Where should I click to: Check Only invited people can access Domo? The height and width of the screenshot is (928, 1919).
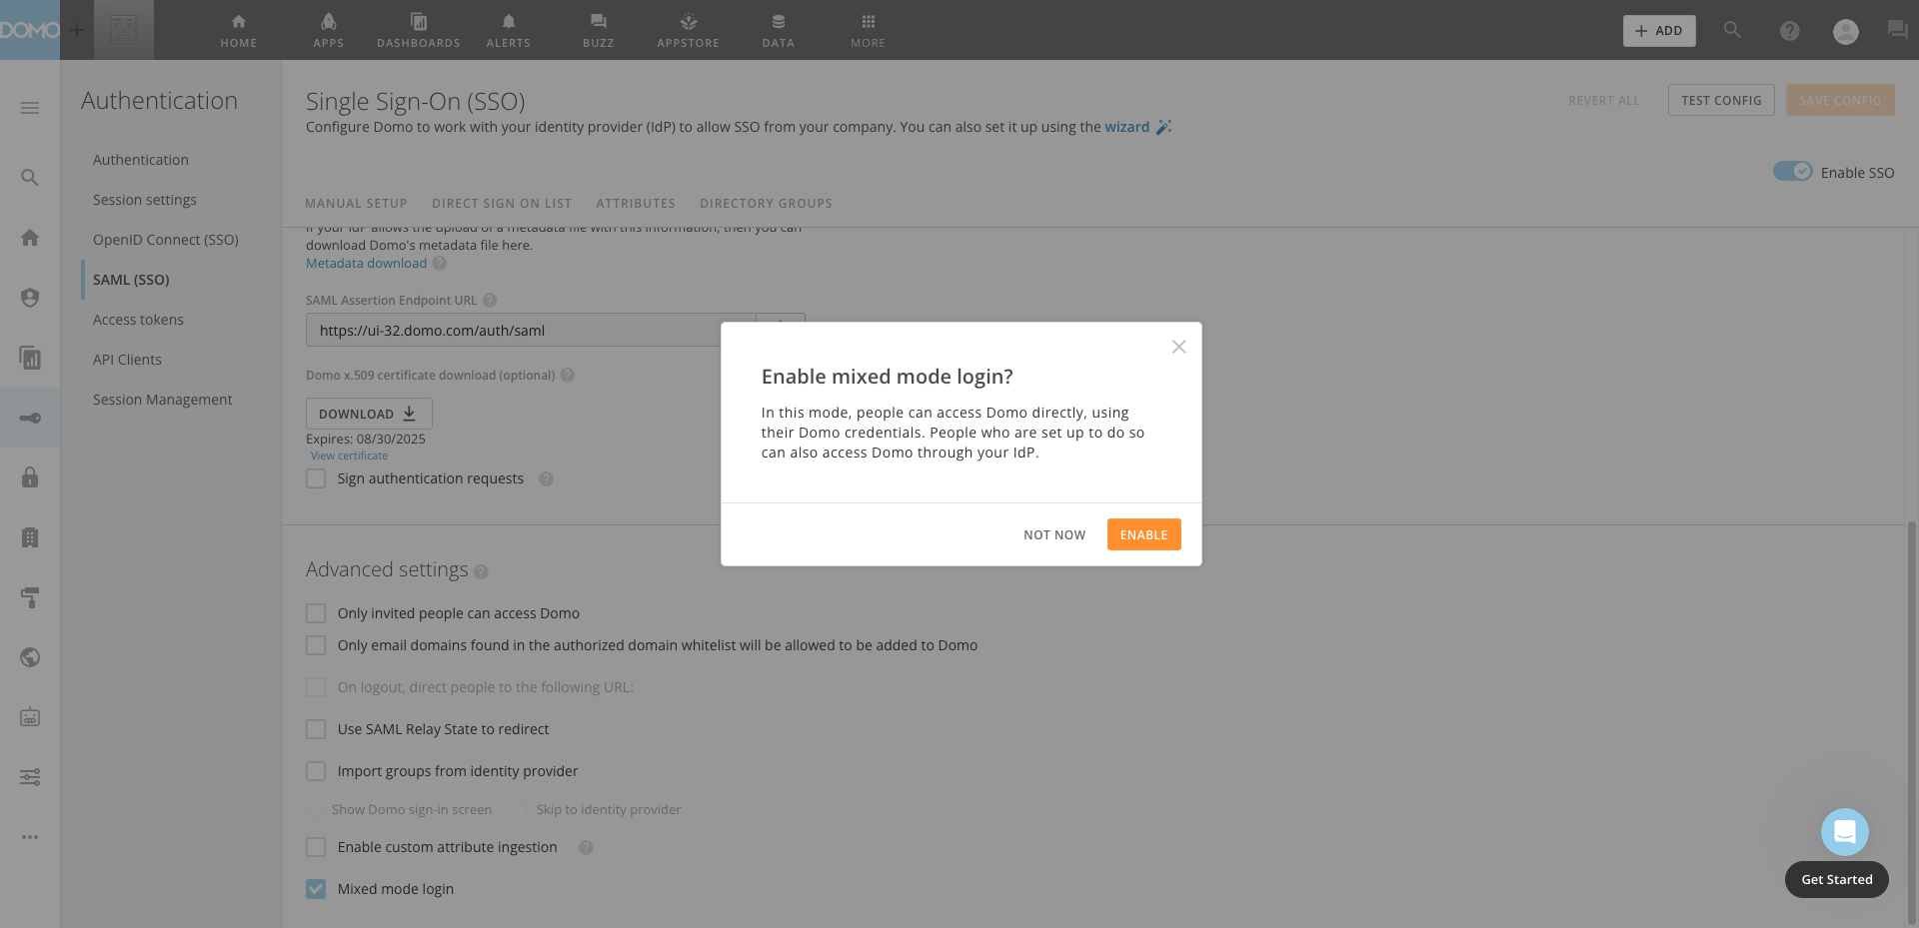(316, 612)
